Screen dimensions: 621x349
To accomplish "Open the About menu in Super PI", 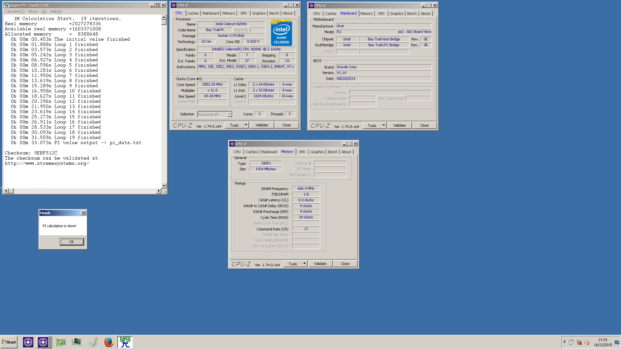I will click(37, 11).
